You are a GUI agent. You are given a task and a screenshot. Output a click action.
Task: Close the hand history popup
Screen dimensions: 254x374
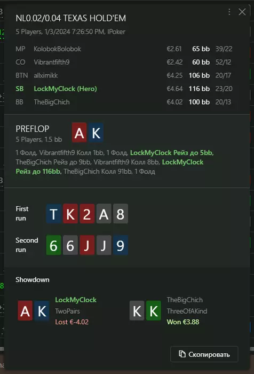[242, 12]
